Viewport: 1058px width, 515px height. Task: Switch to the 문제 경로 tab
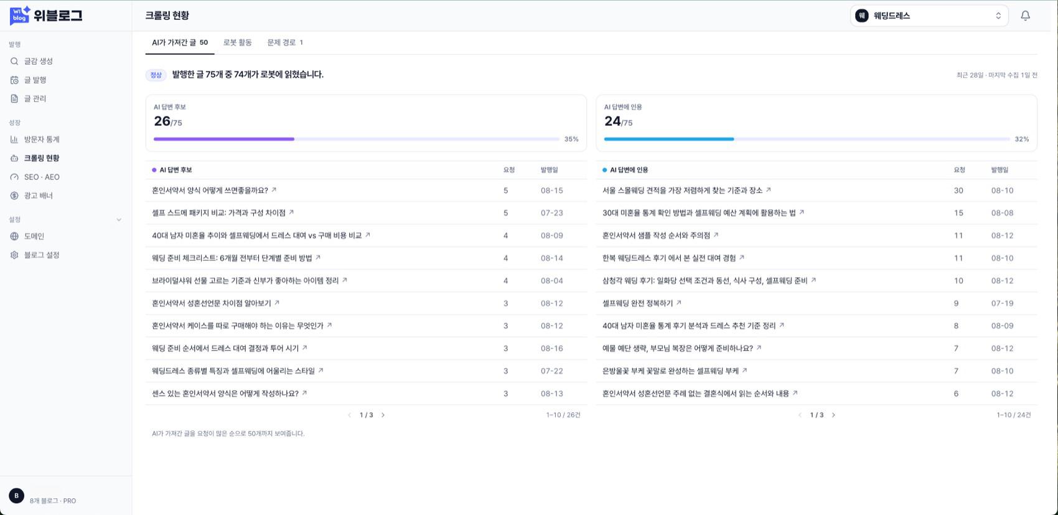tap(285, 42)
